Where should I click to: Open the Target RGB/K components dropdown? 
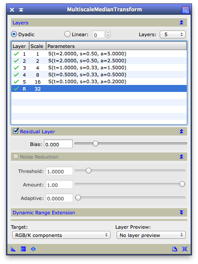pyautogui.click(x=61, y=235)
